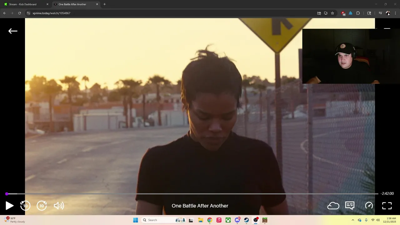Open the cloud server options icon
The image size is (400, 225).
pyautogui.click(x=333, y=206)
